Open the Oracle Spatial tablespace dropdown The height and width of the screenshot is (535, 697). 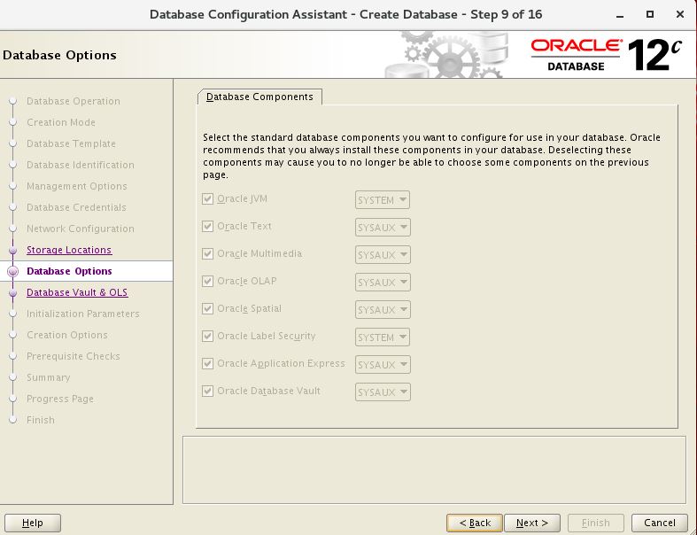(x=383, y=310)
